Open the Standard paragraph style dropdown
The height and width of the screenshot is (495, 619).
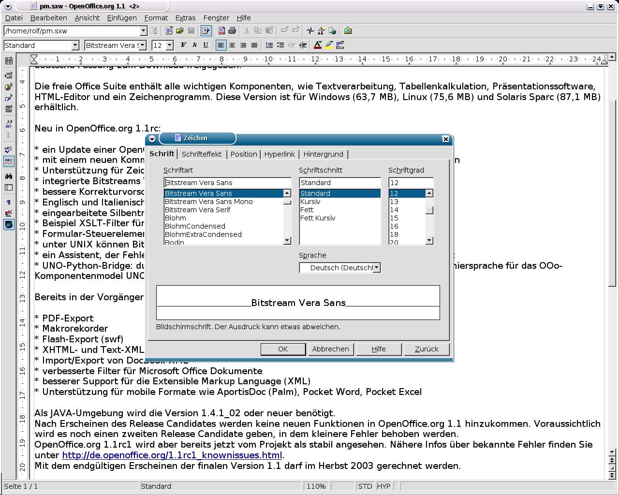[x=75, y=45]
